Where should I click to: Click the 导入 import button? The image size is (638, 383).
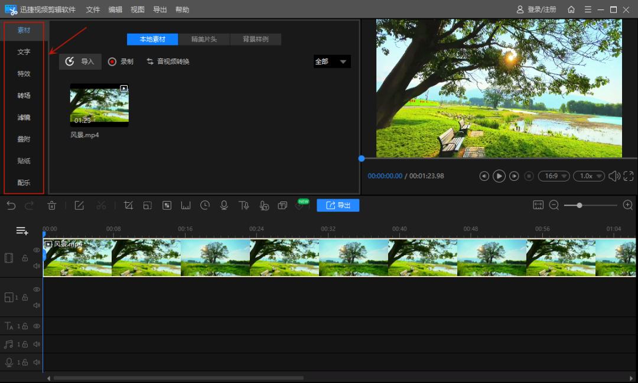pyautogui.click(x=80, y=61)
